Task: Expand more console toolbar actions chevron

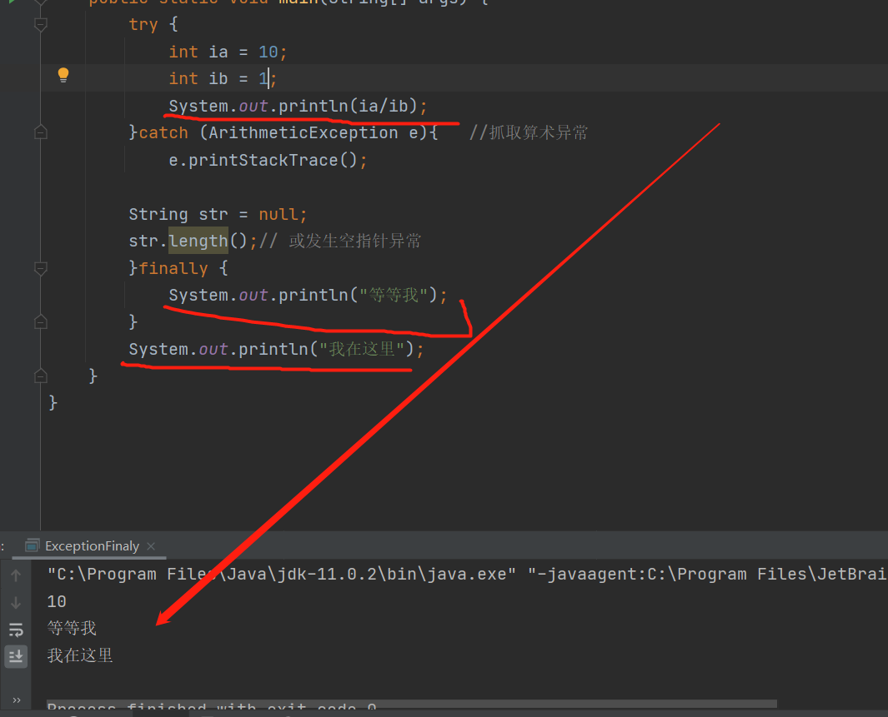Action: (x=17, y=700)
